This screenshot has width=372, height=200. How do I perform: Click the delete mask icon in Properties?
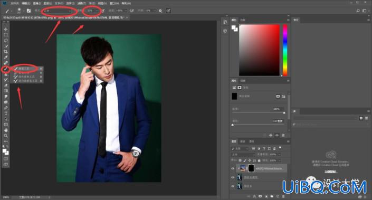click(x=283, y=135)
